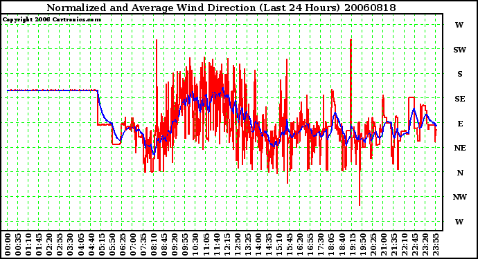Select the W label below NW
Screen dimensions: 478x259
(459, 222)
